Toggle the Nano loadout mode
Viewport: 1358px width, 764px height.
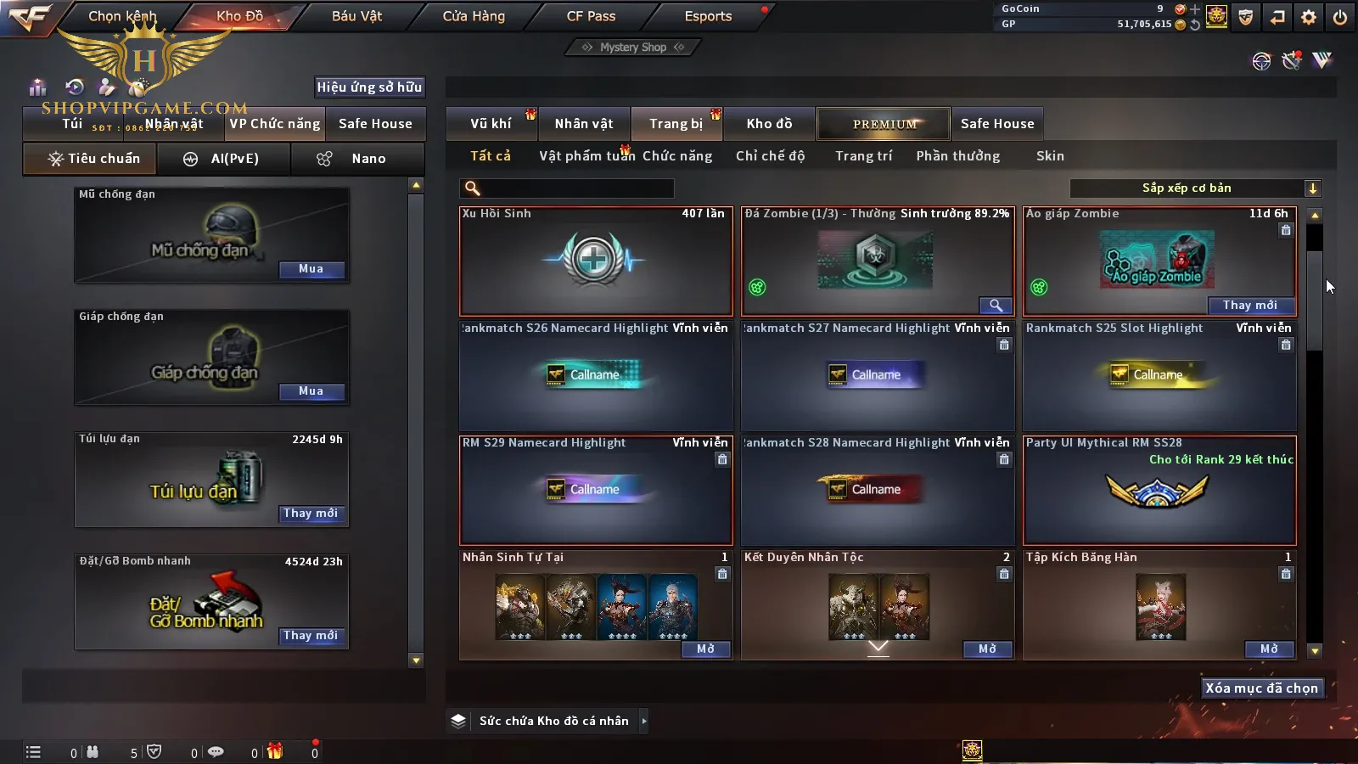pos(357,159)
